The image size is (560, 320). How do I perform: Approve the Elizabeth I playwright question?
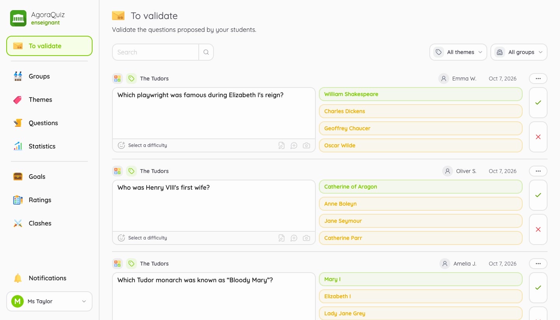[538, 103]
